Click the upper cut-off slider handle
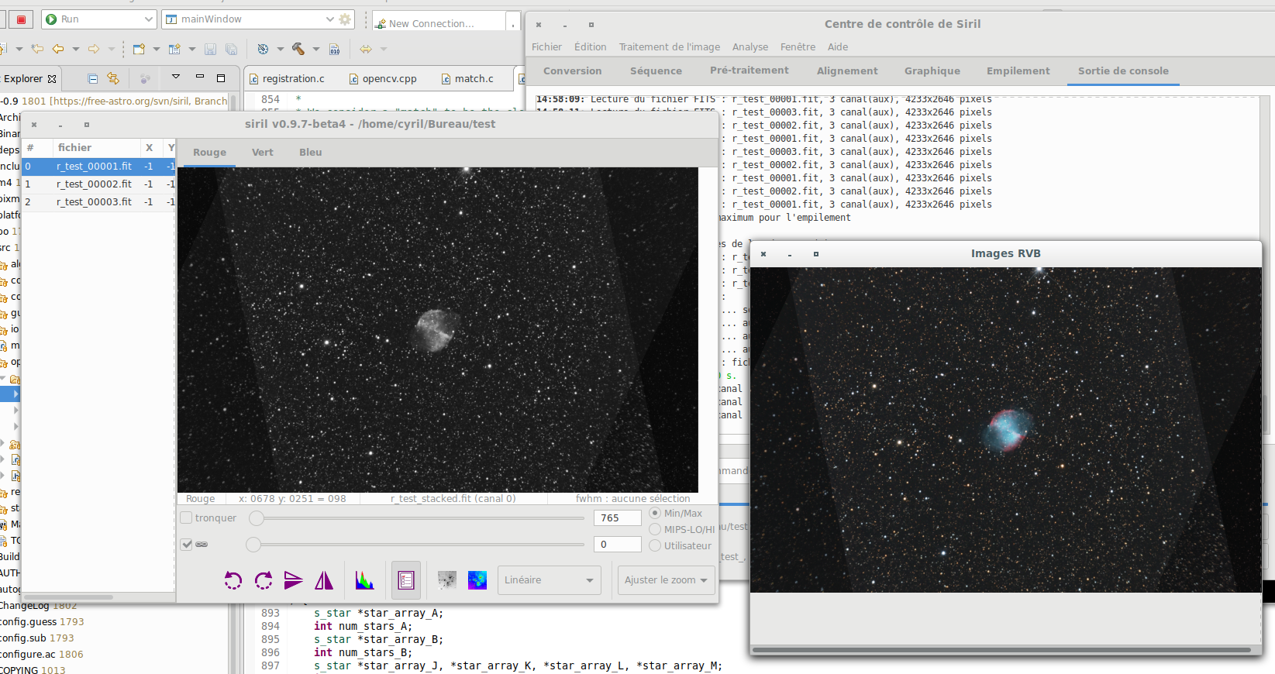The image size is (1275, 674). point(257,518)
